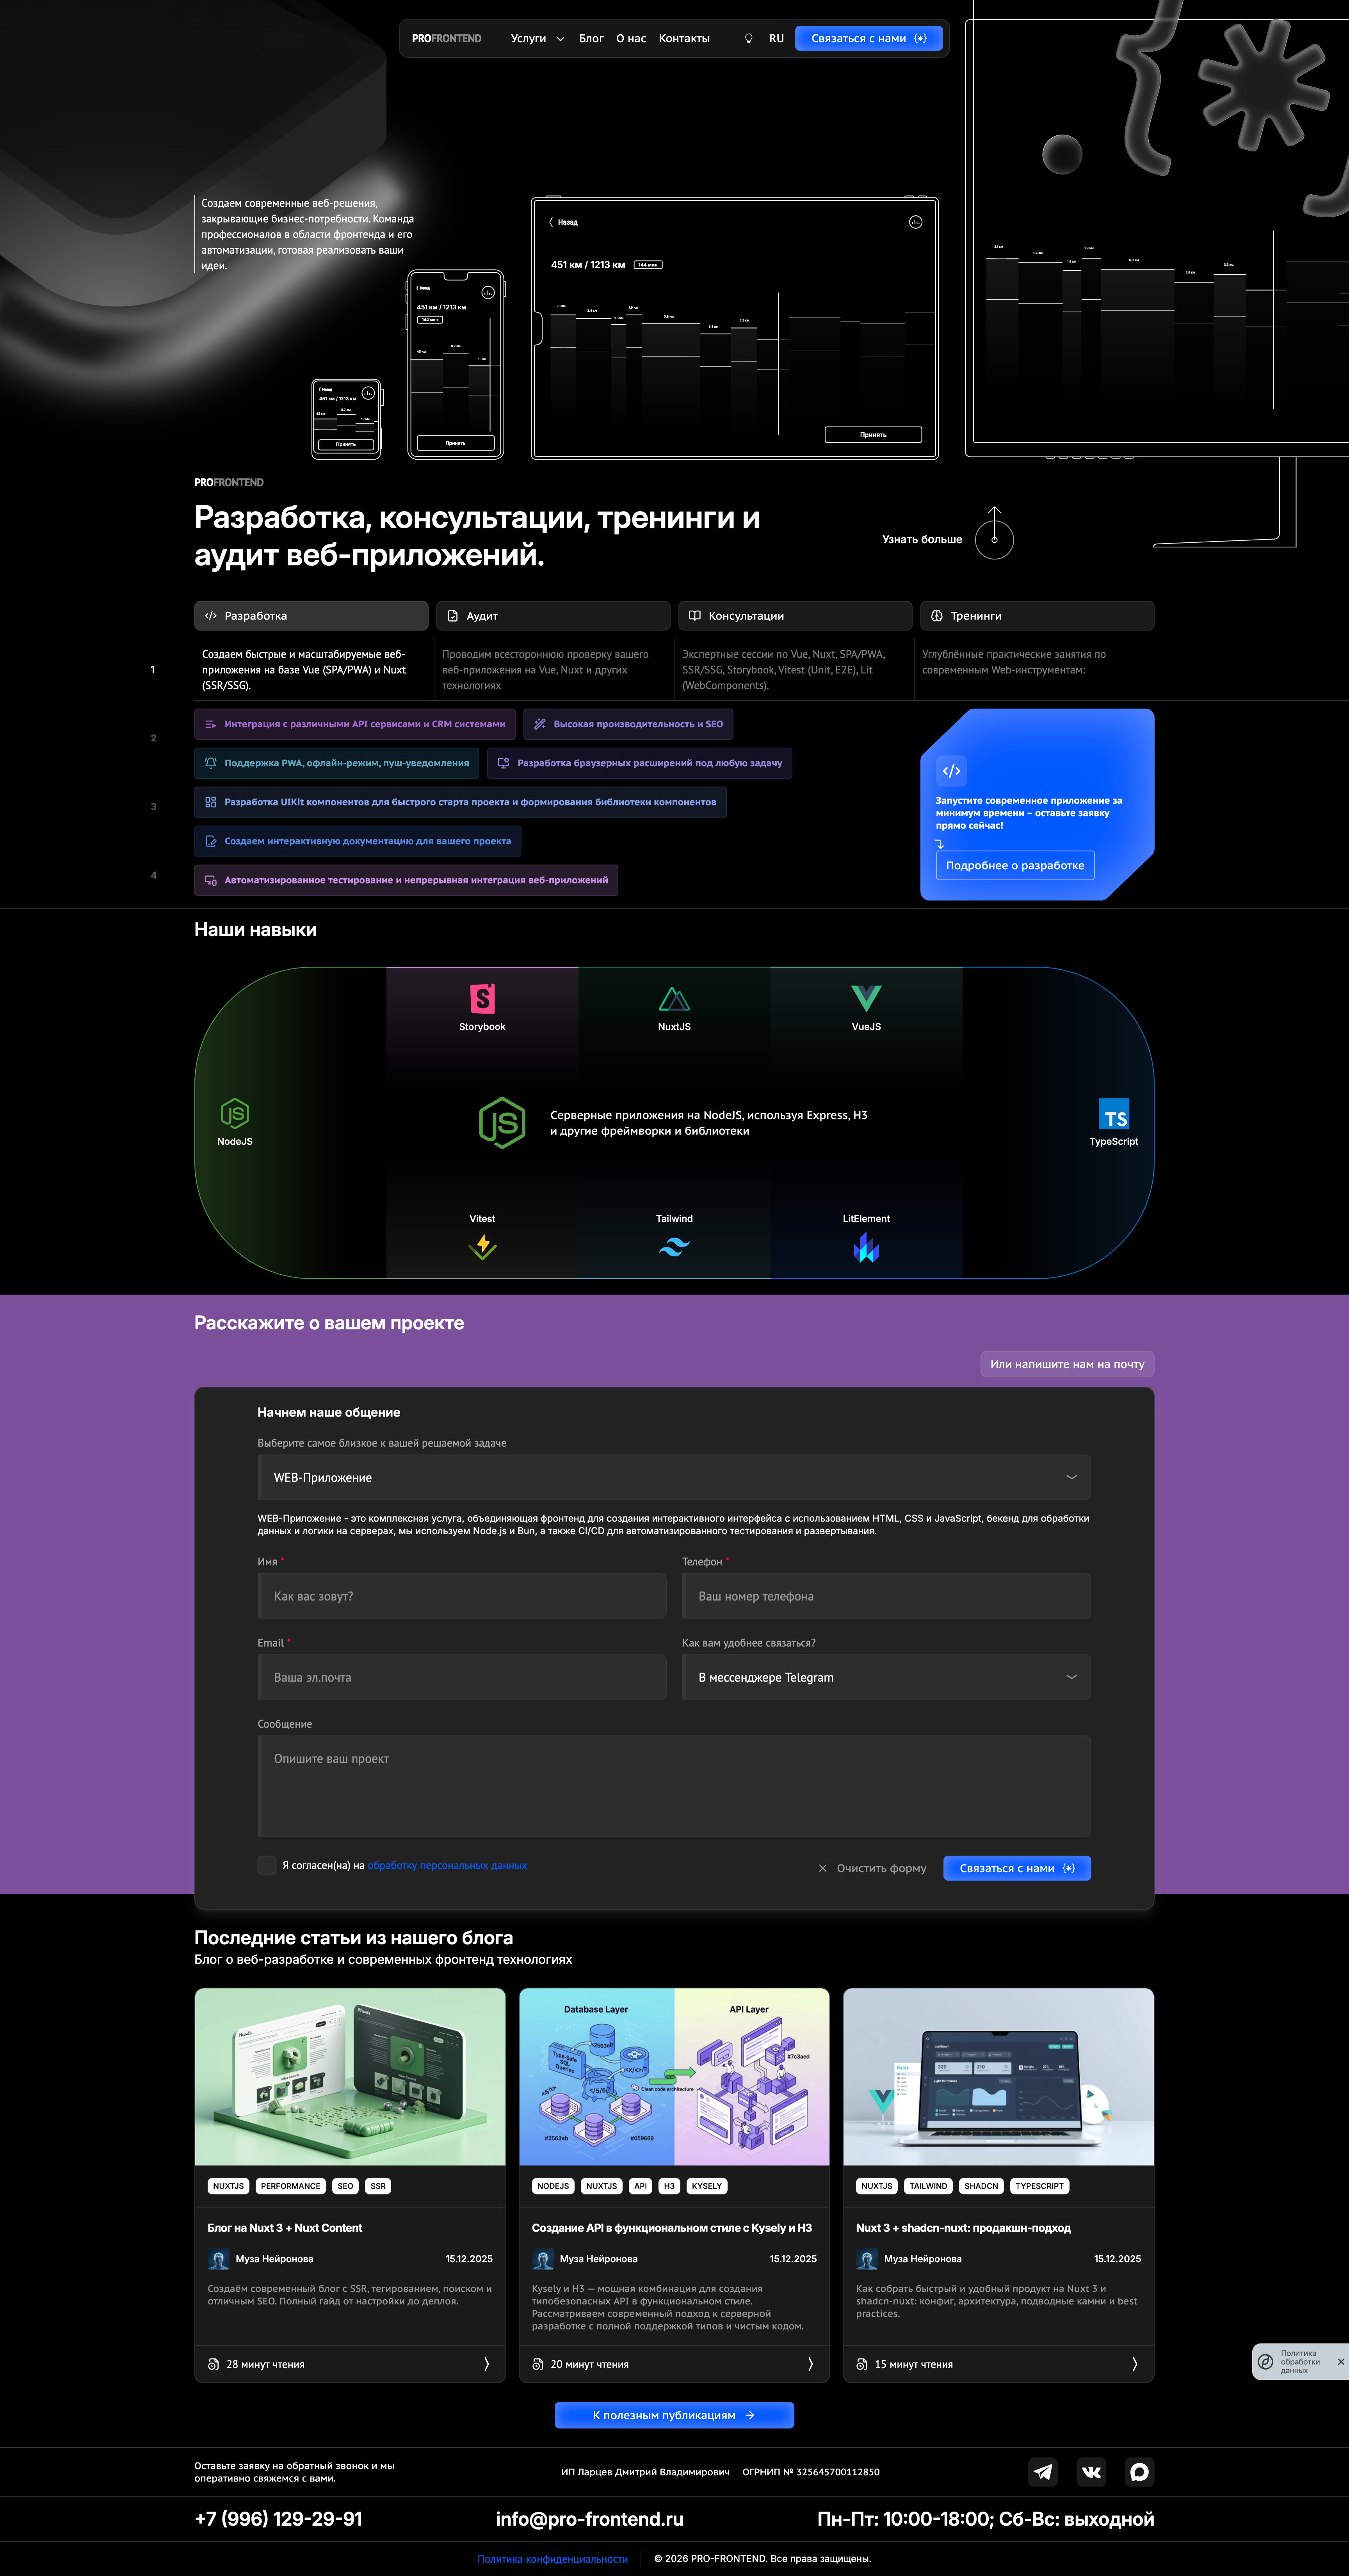Expand the Услуги menu in the header
1349x2576 pixels.
coord(537,39)
